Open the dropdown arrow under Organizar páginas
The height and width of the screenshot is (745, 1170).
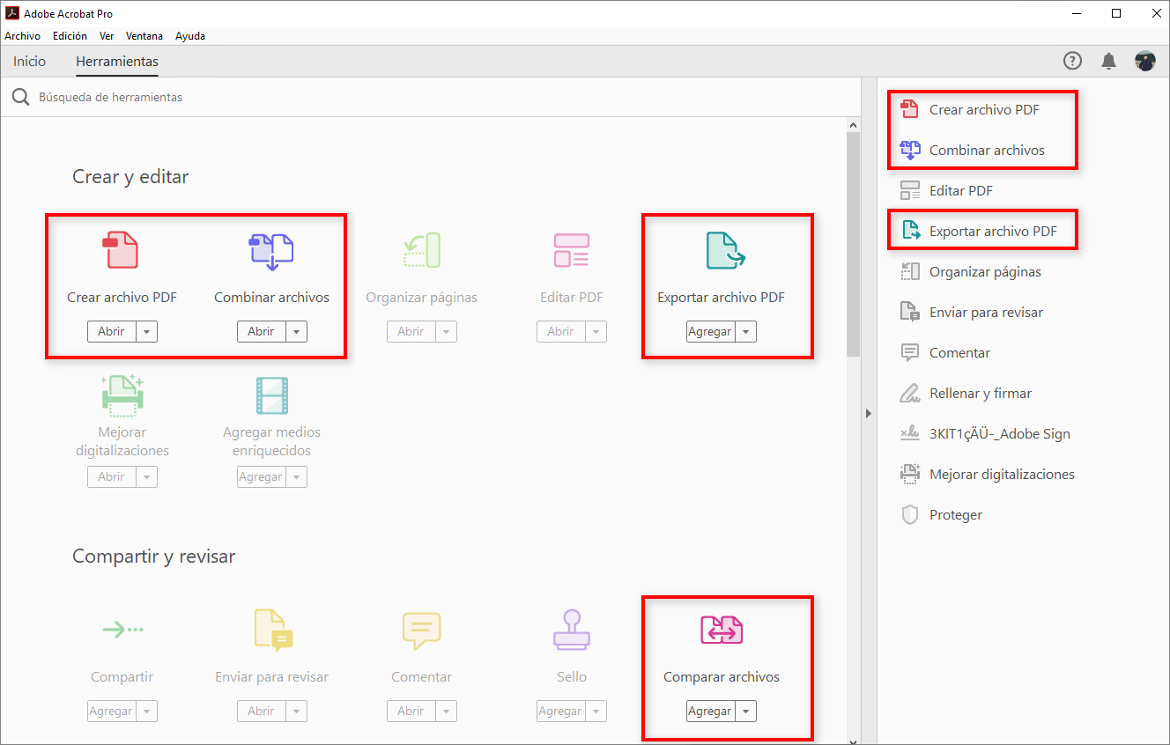(x=446, y=332)
